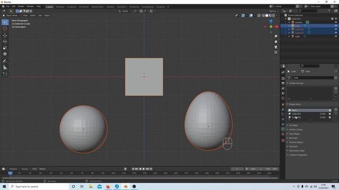Open the viewport Add menu
This screenshot has width=339, height=190.
pos(40,15)
